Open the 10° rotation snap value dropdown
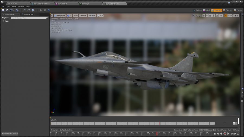Viewport: 244px width, 137px height. tap(221, 15)
